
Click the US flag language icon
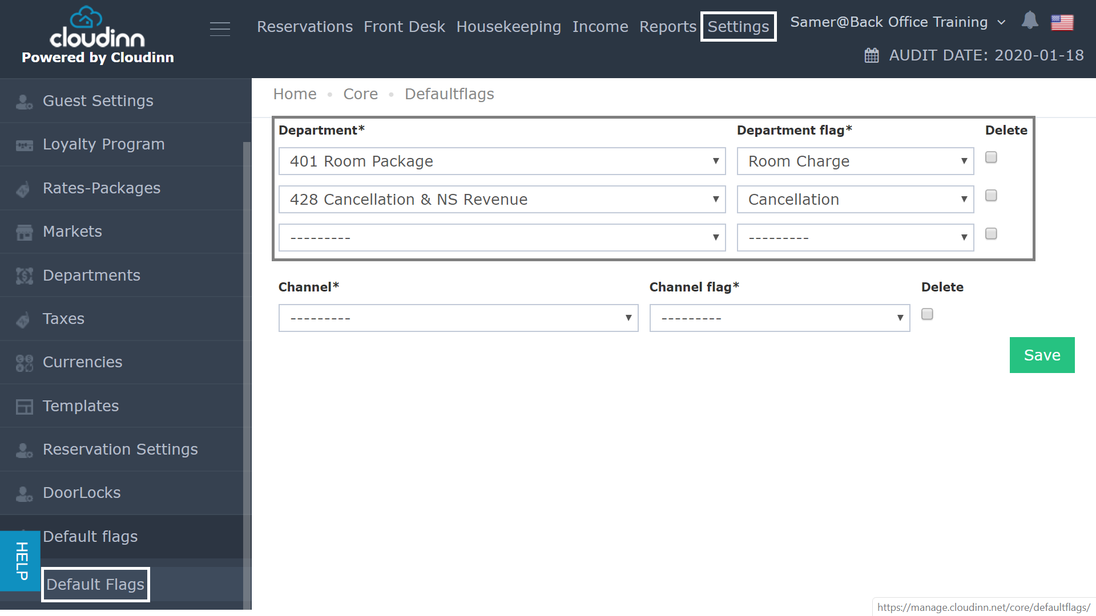point(1062,22)
